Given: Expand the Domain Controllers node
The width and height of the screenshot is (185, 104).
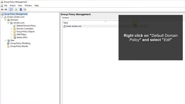Looking at the screenshot, I should 11,29.
